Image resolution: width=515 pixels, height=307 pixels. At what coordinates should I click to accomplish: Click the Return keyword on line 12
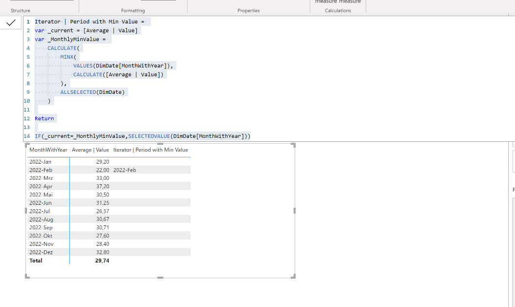point(44,119)
